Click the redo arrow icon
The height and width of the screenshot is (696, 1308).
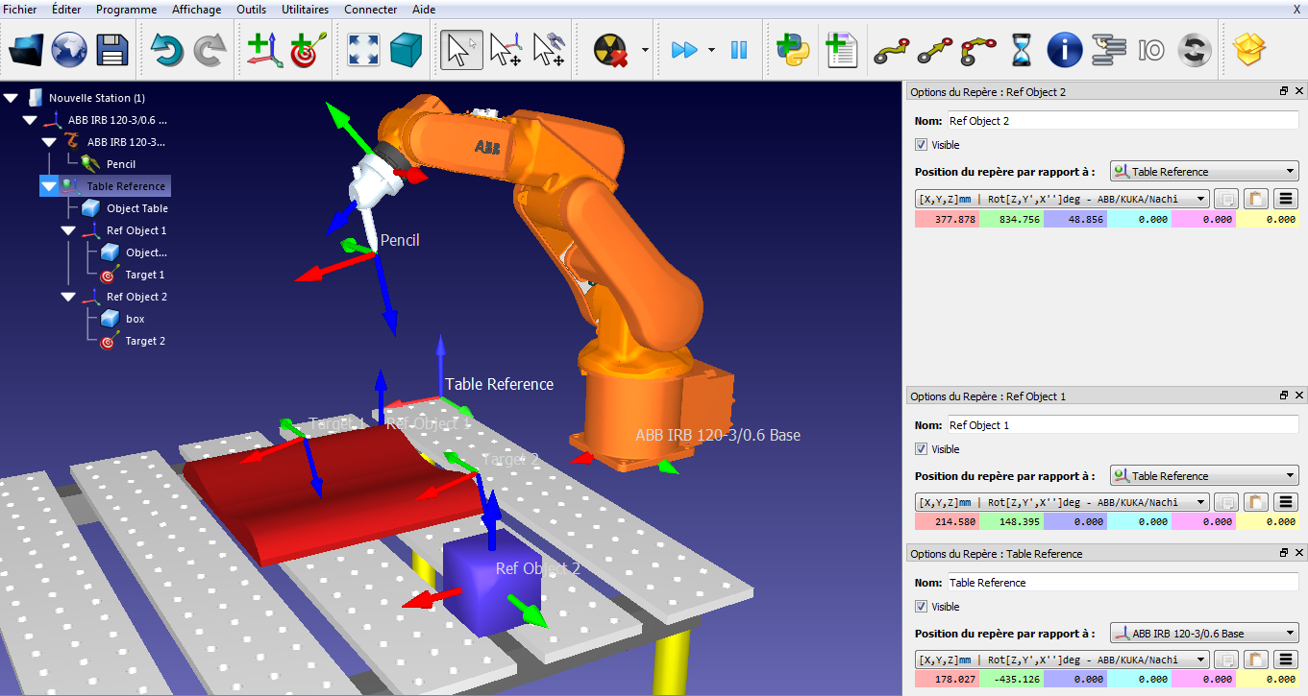pos(210,49)
